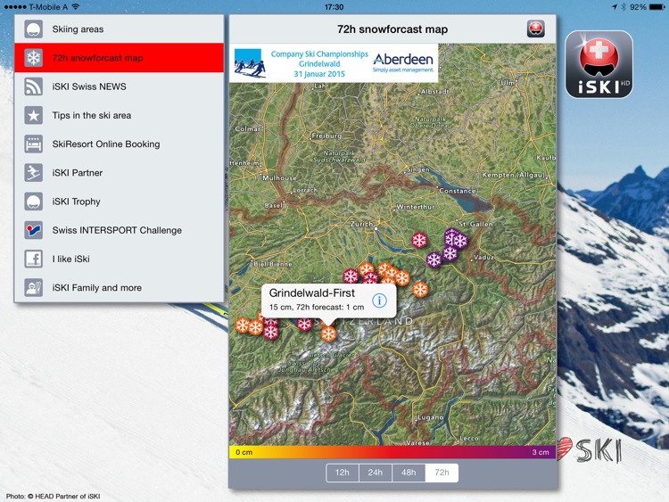Open Tips in the ski area
The width and height of the screenshot is (669, 502).
(x=119, y=115)
